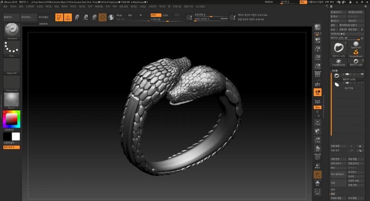The width and height of the screenshot is (370, 201).
Task: Click the Zoom magnifier icon
Action: [317, 49]
